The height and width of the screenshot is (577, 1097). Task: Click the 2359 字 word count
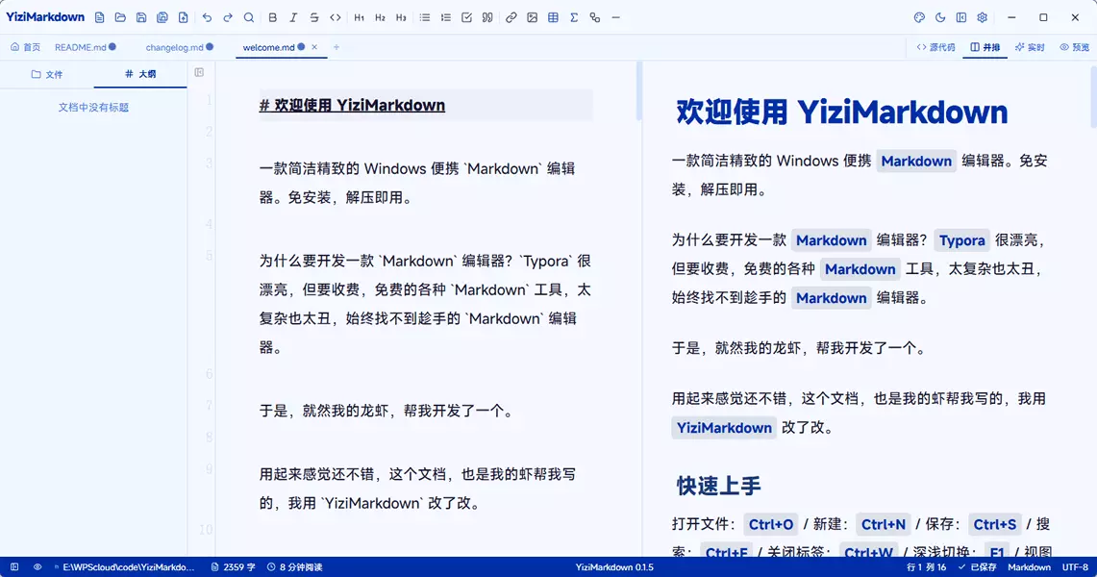pos(234,567)
